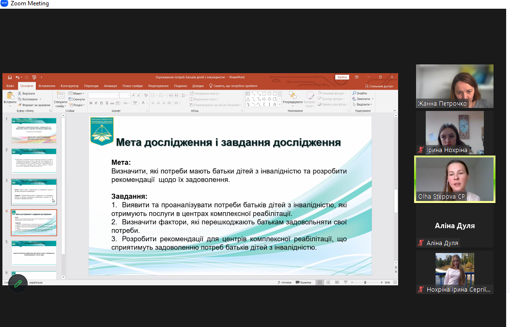The width and height of the screenshot is (510, 327).
Task: Open the Конструктор tab
Action: point(70,86)
